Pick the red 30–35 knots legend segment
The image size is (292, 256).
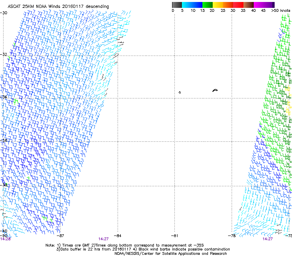click(238, 5)
